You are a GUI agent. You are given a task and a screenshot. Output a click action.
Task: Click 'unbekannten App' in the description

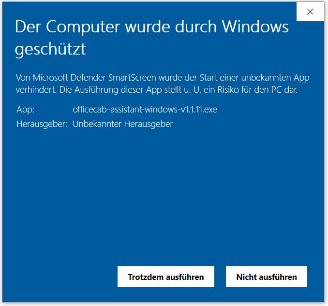275,78
